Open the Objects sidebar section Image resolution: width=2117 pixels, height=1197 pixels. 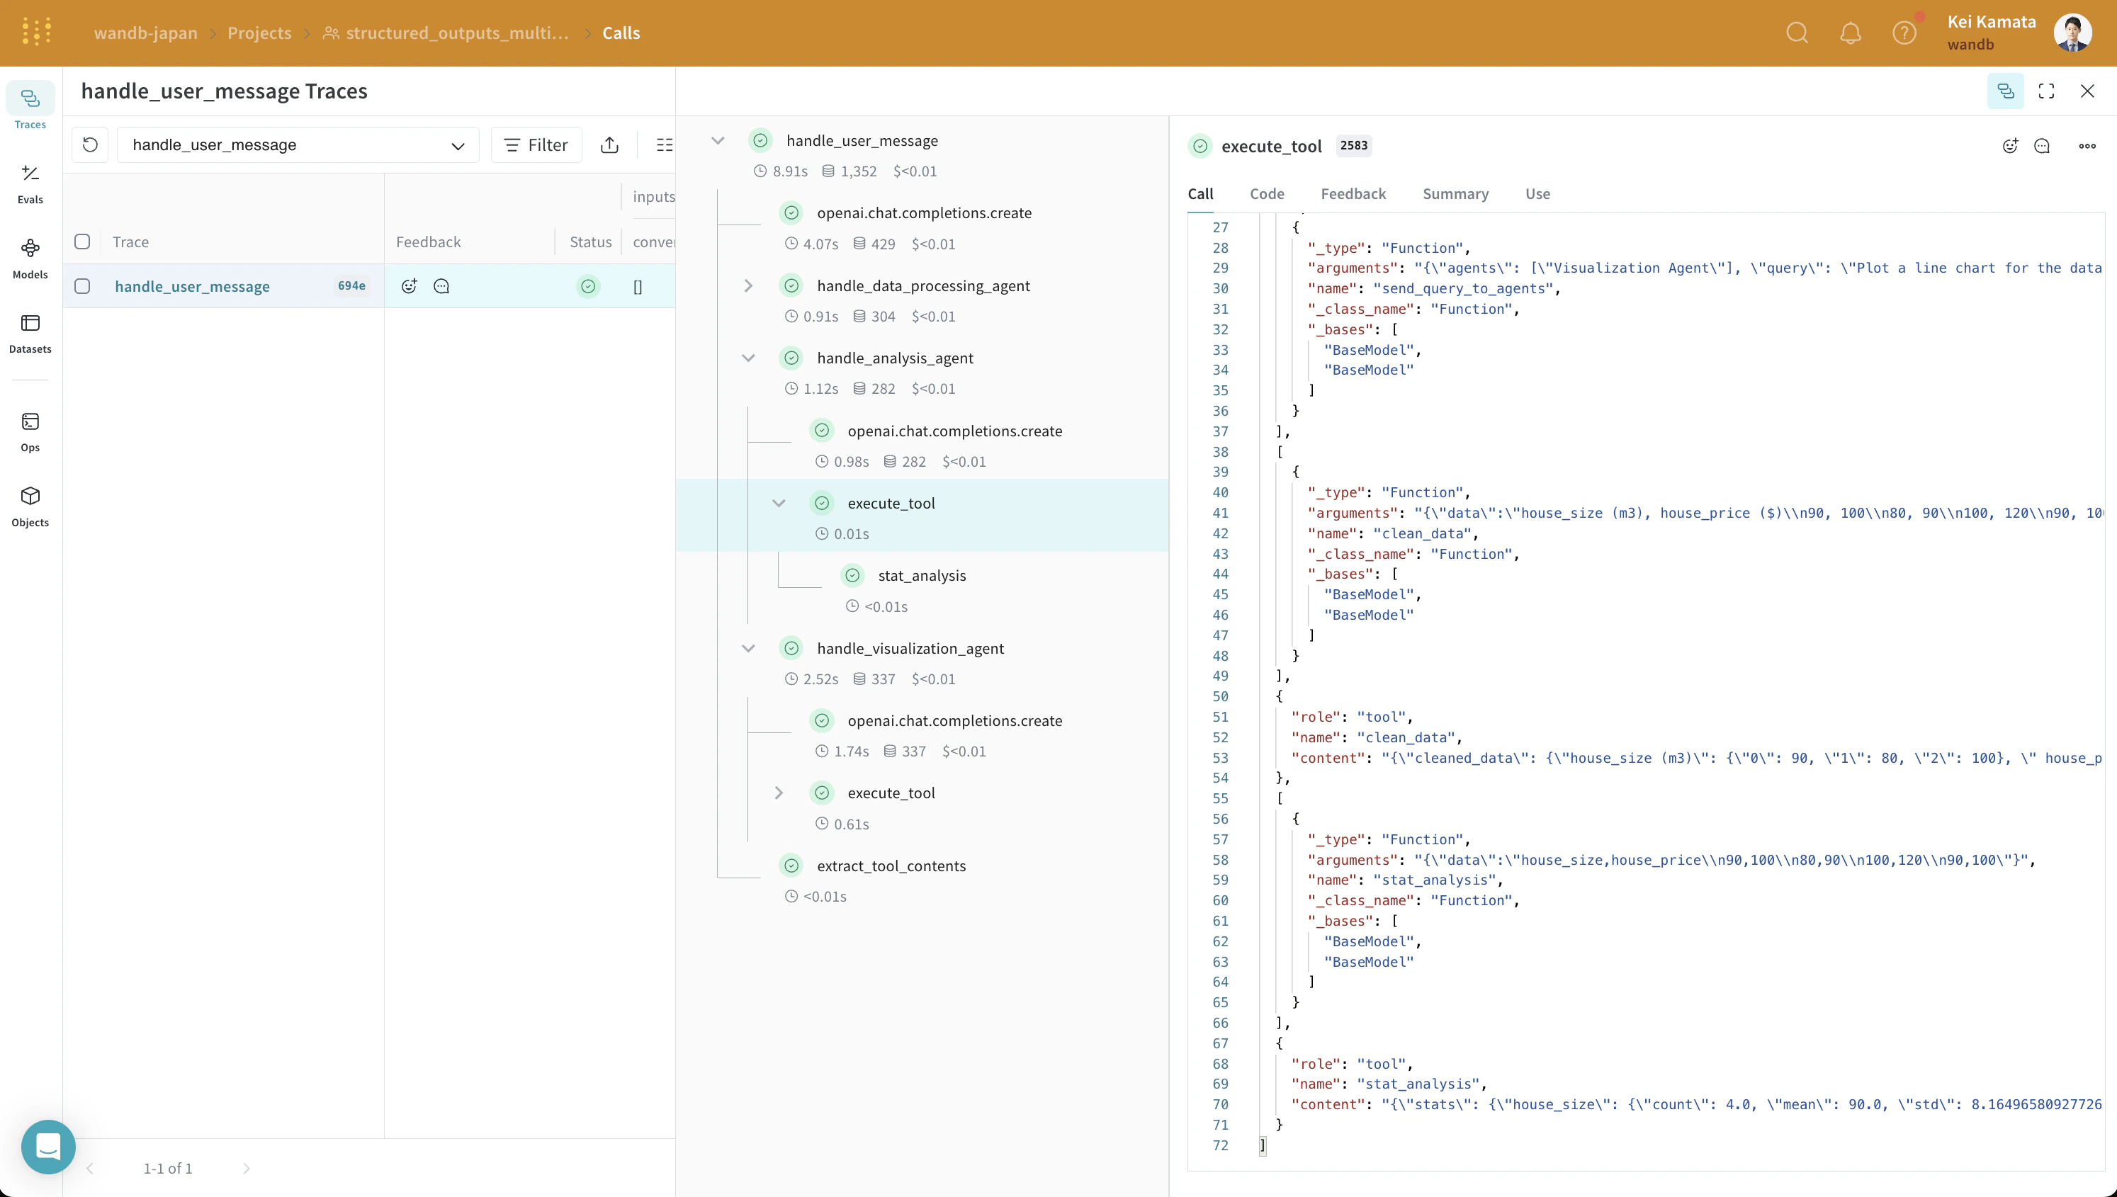click(x=30, y=506)
